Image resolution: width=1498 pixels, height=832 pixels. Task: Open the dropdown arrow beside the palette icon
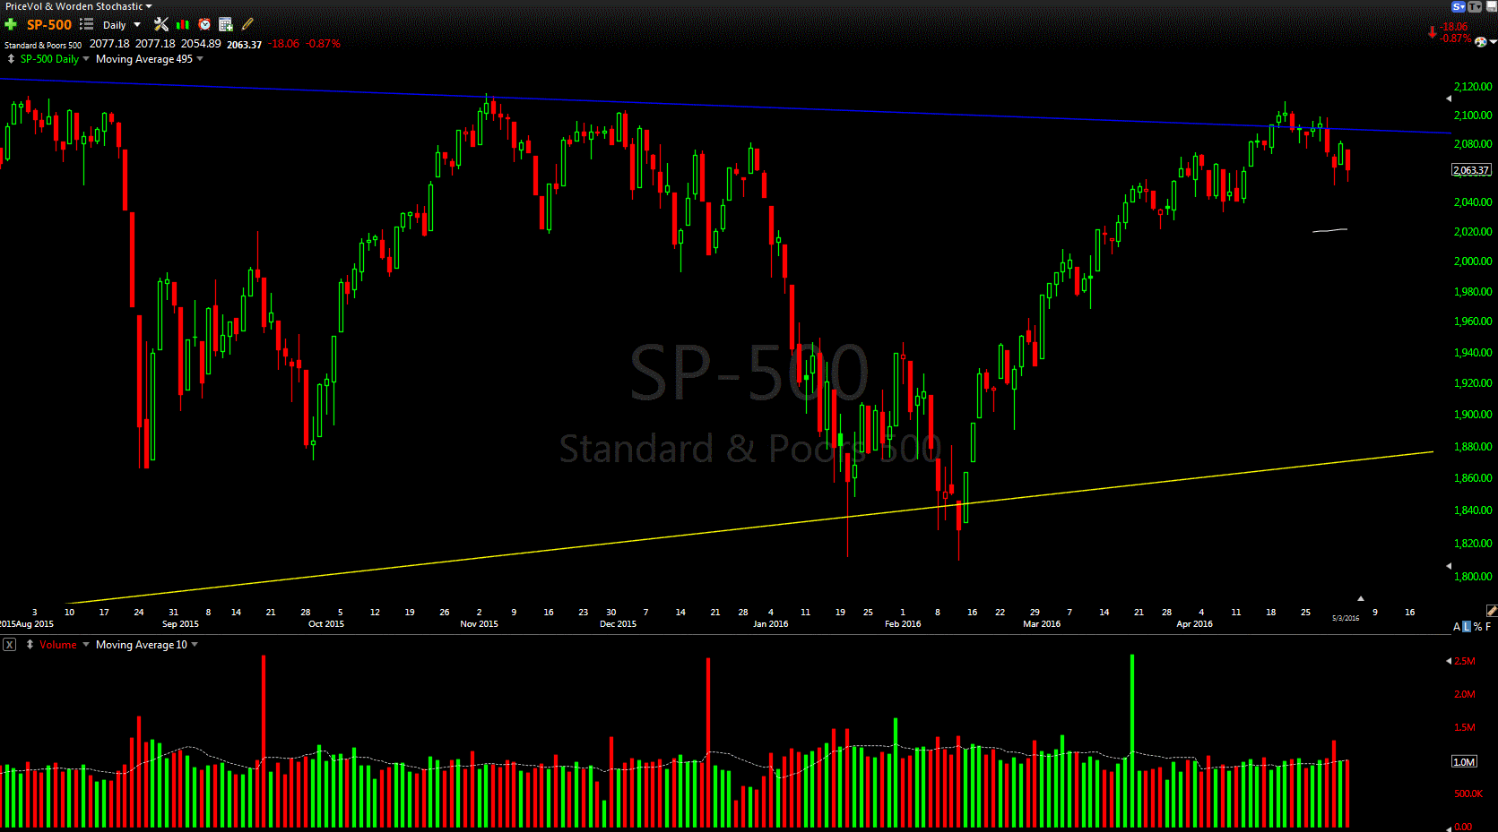(x=1493, y=42)
